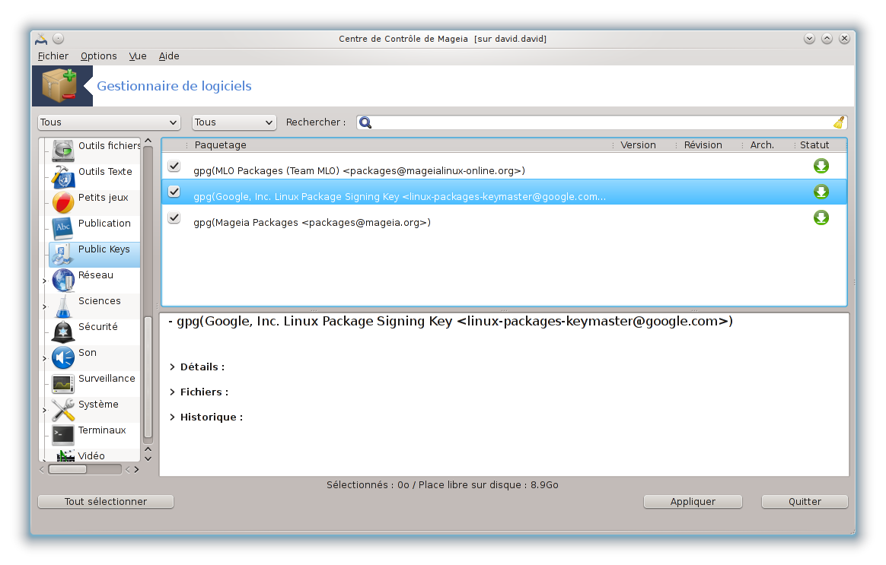Screen dimensions: 886x565
Task: Clear search with the broom icon
Action: click(x=839, y=122)
